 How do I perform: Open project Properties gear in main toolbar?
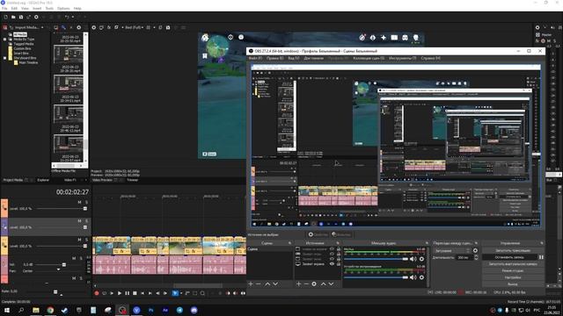[x=36, y=17]
